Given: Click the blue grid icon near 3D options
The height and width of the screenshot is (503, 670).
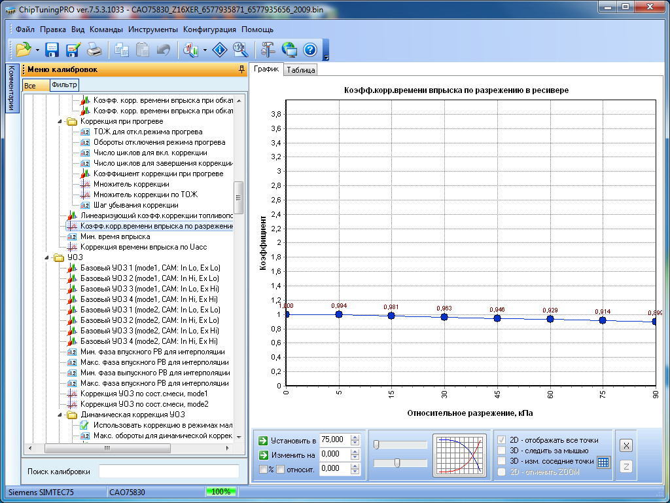Looking at the screenshot, I should [x=604, y=462].
